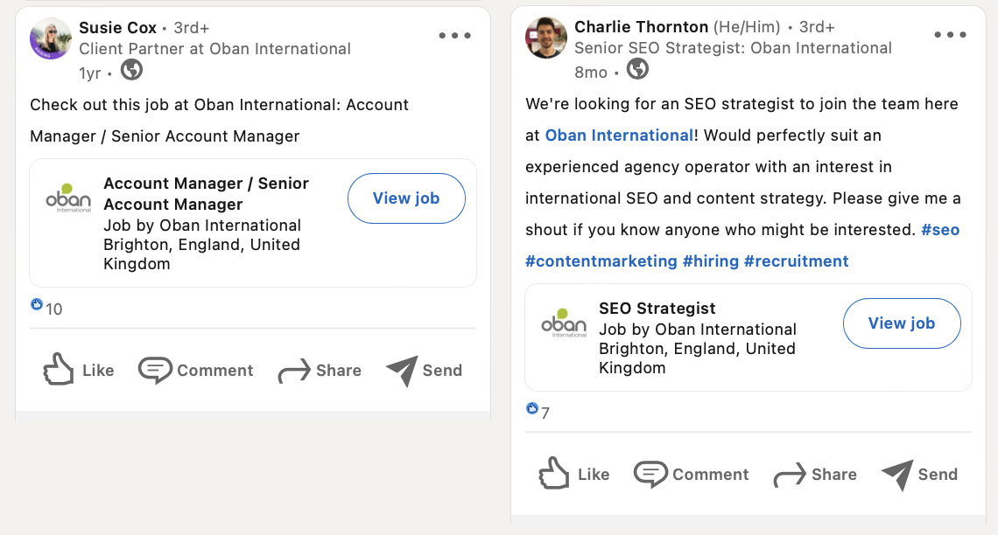This screenshot has height=535, width=998.
Task: Share Charlie Thornton's SEO Strategist post
Action: 815,475
